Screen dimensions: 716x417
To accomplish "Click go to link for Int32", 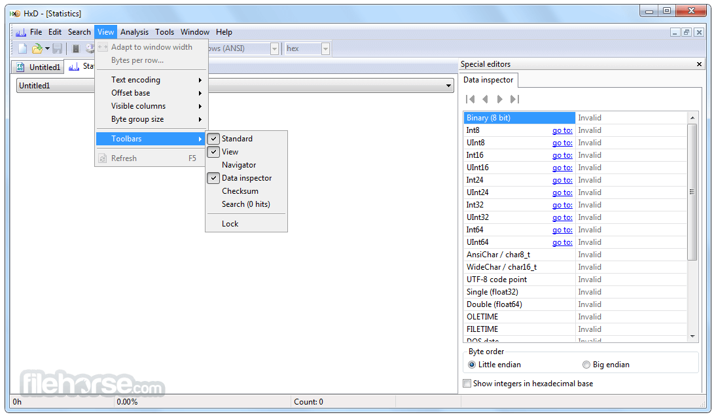I will (x=562, y=205).
